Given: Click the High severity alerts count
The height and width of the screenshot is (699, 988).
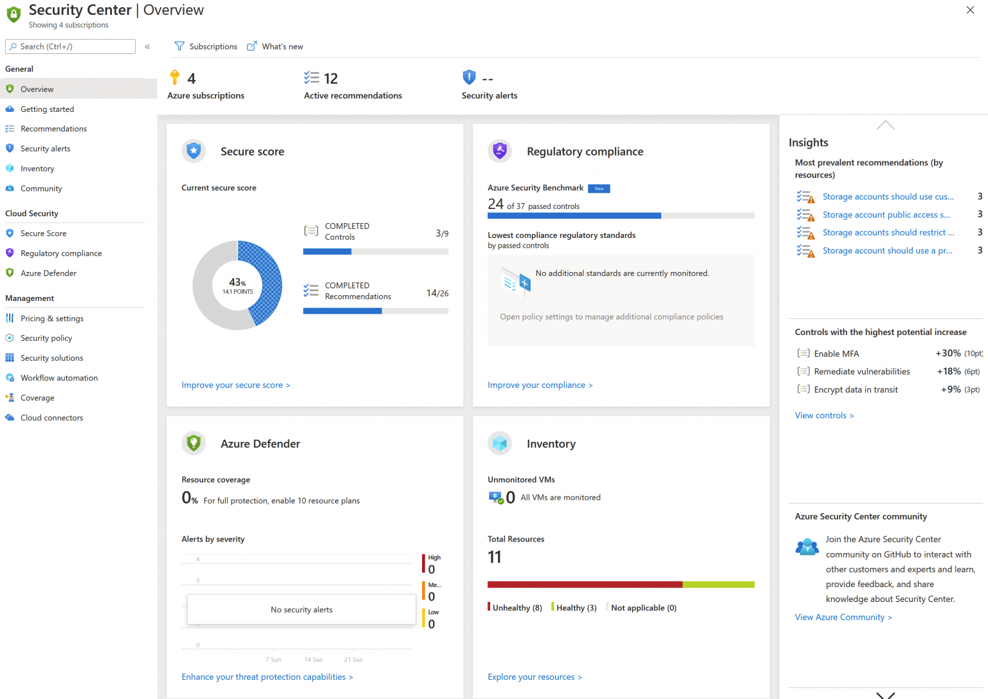Looking at the screenshot, I should [x=432, y=570].
